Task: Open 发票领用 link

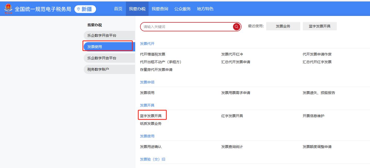Action: 147,93
